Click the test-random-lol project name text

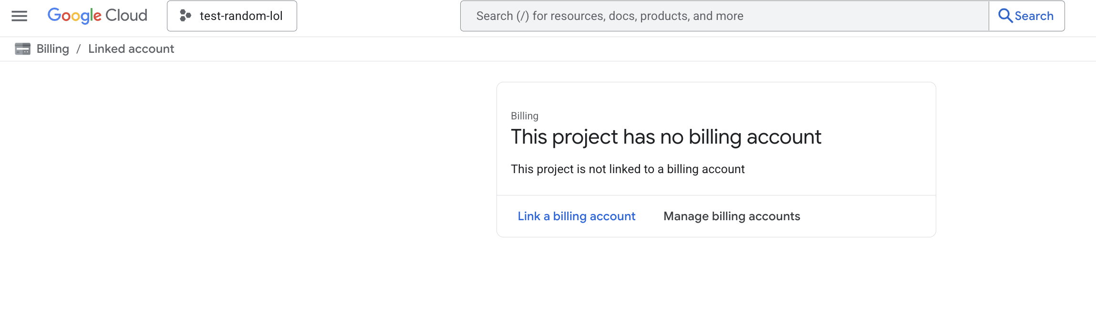241,16
